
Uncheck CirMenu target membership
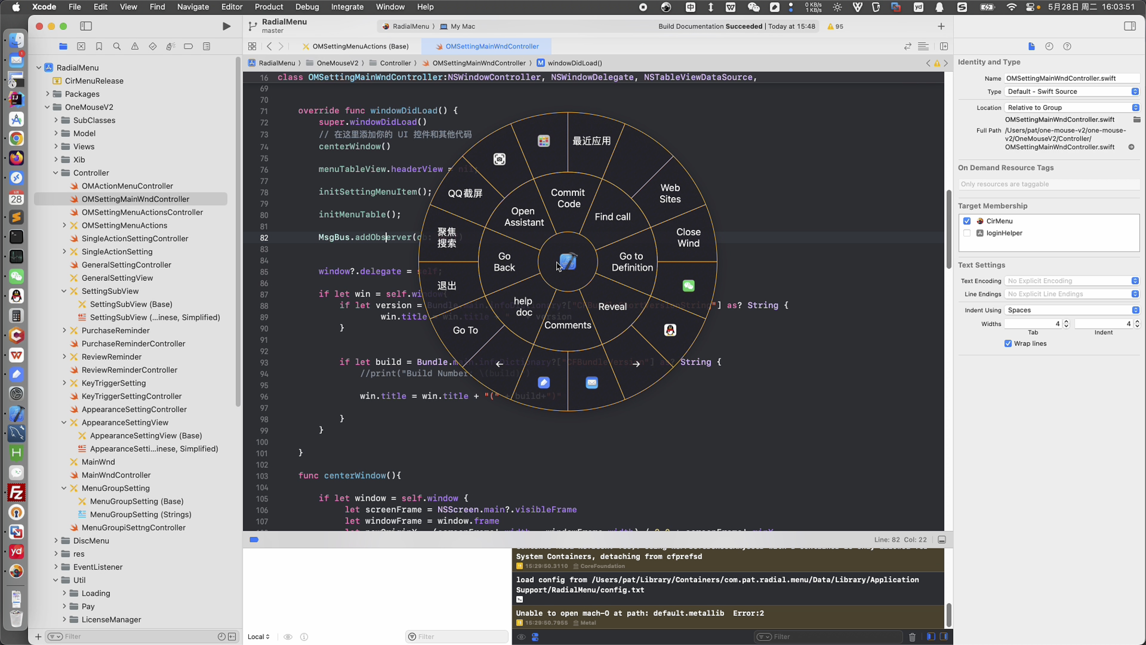click(967, 221)
